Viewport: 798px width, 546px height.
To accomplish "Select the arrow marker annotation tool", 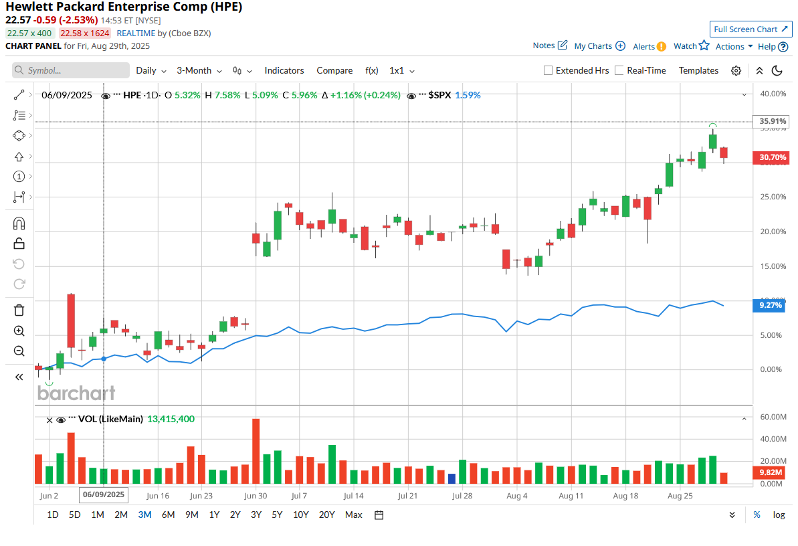I will tap(19, 157).
